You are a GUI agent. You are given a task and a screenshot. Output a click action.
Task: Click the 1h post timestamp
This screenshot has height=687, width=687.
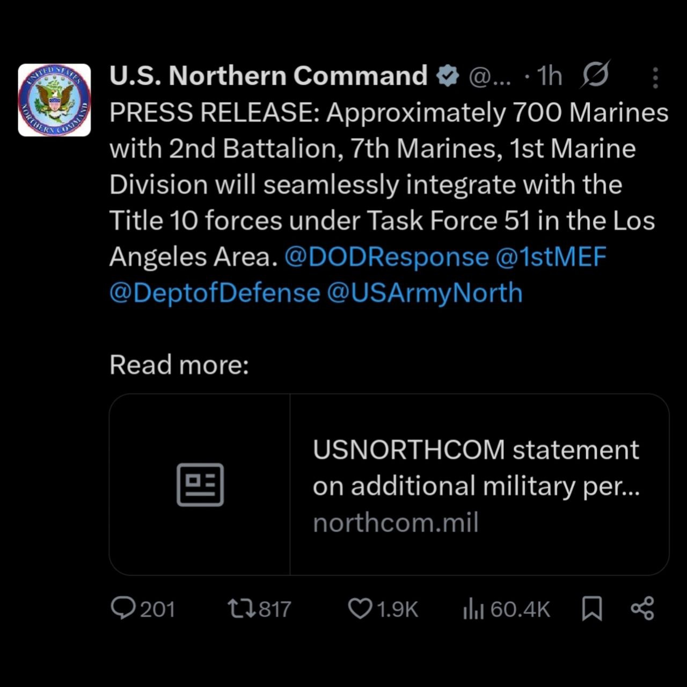point(549,76)
